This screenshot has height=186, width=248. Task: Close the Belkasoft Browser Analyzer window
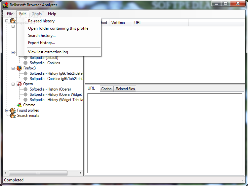tap(238, 4)
